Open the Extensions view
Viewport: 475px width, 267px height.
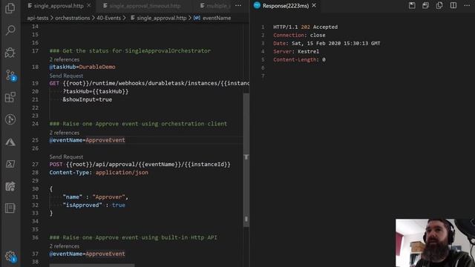pos(10,97)
